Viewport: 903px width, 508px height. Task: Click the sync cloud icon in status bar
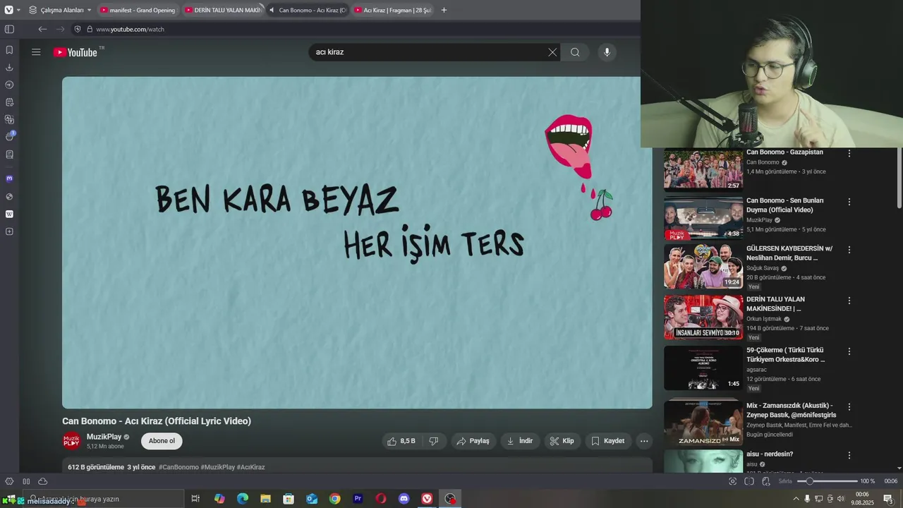coord(43,481)
